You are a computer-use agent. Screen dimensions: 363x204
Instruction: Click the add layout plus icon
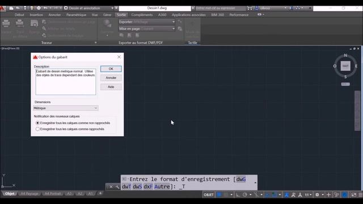tap(100, 193)
